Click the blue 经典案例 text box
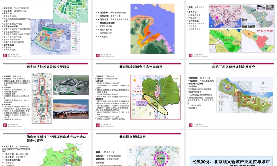This screenshot has height=166, width=277. pos(231,162)
